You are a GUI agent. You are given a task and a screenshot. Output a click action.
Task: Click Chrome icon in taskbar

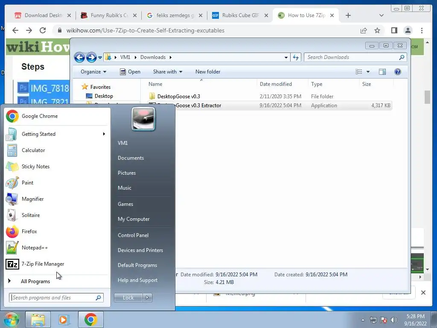click(90, 319)
